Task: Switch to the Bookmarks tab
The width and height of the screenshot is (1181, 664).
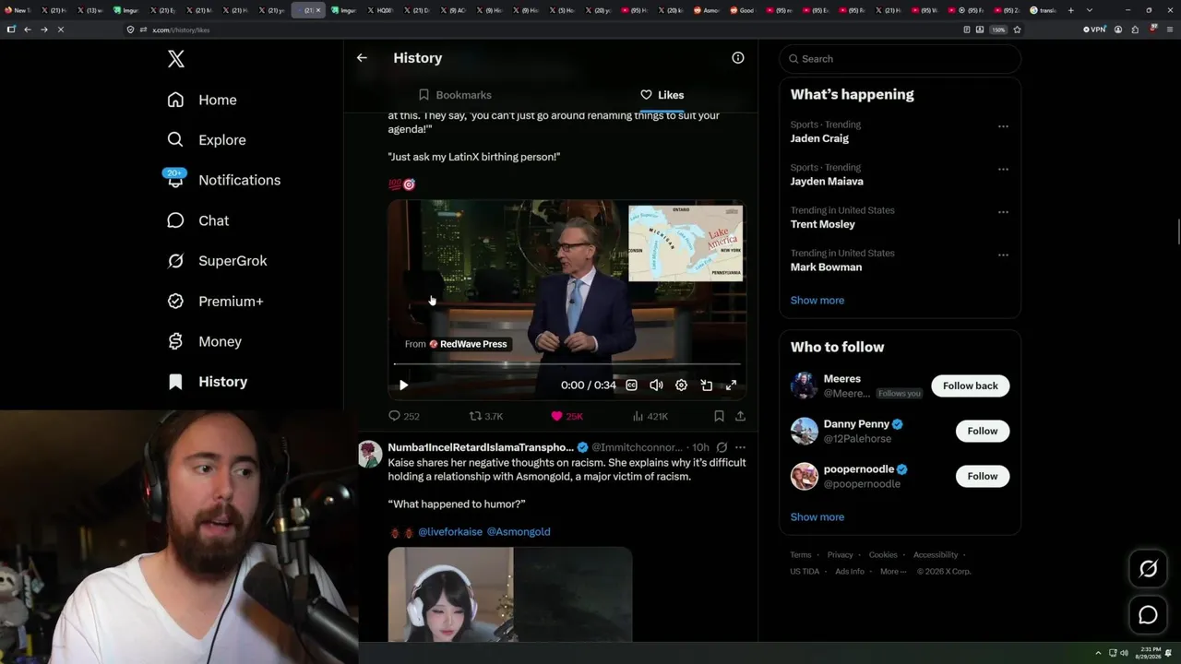Action: pyautogui.click(x=455, y=95)
